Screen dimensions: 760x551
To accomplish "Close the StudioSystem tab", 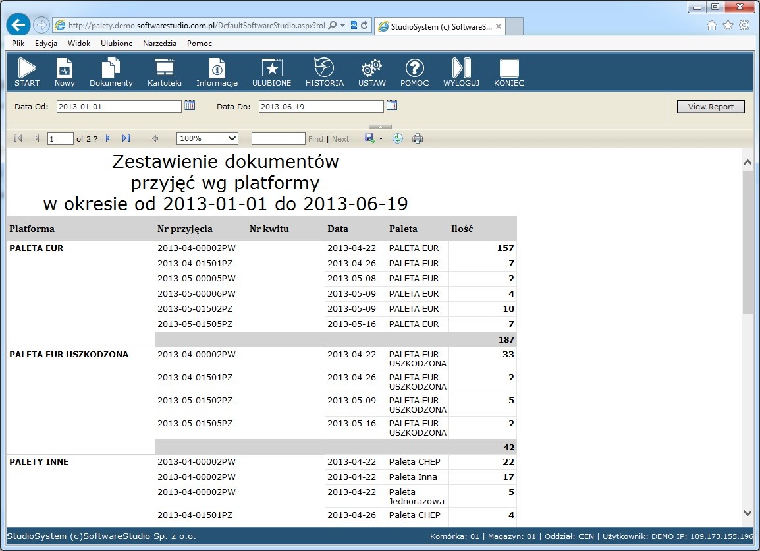I will coord(499,26).
